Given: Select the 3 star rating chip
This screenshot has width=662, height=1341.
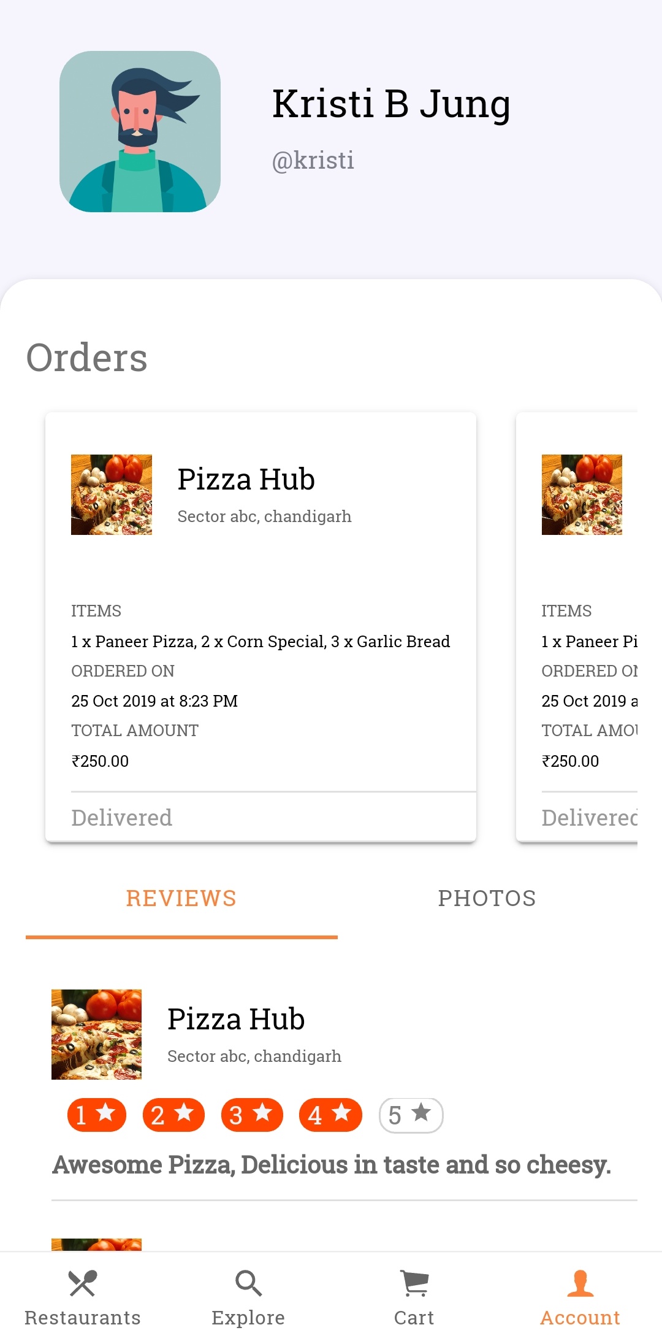Looking at the screenshot, I should (x=252, y=1115).
